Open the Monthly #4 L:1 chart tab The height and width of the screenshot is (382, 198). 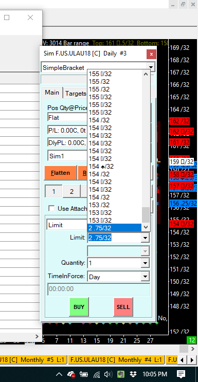116,359
